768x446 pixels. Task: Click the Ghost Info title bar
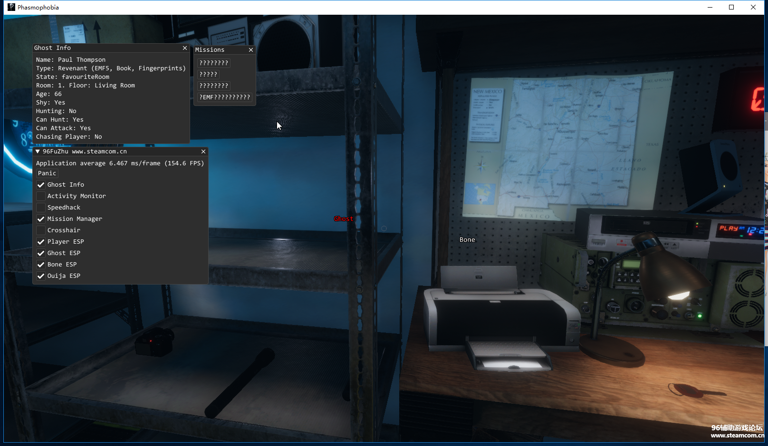click(105, 48)
